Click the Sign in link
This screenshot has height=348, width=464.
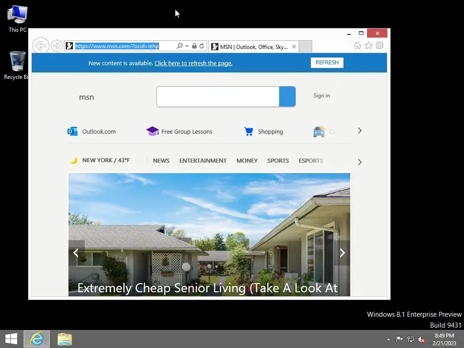322,96
